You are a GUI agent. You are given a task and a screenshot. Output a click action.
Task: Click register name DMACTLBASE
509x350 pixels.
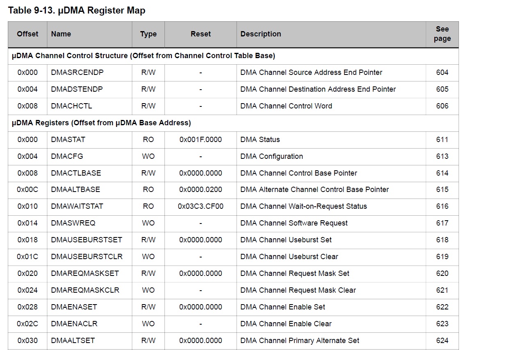coord(76,173)
